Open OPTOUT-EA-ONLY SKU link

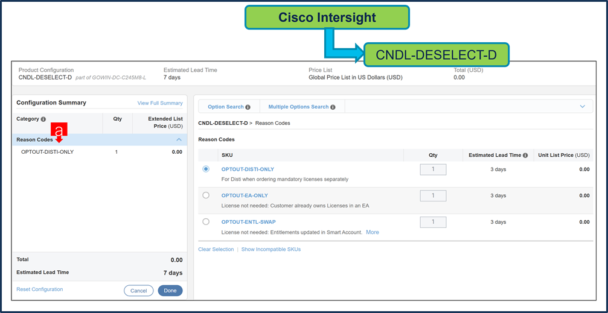point(245,195)
